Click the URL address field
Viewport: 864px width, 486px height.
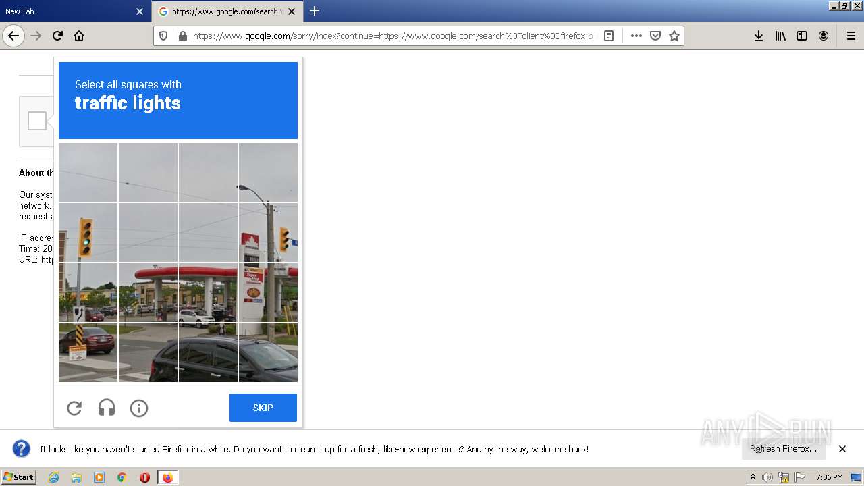coord(395,36)
